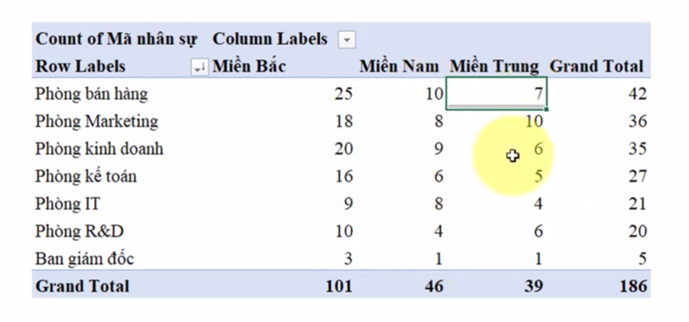Click the 'Miền Bắc' column header

tap(249, 66)
